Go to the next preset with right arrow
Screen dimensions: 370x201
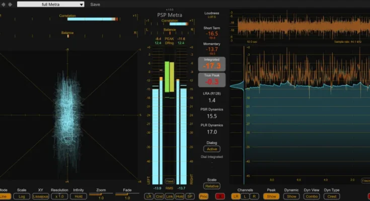[10, 5]
